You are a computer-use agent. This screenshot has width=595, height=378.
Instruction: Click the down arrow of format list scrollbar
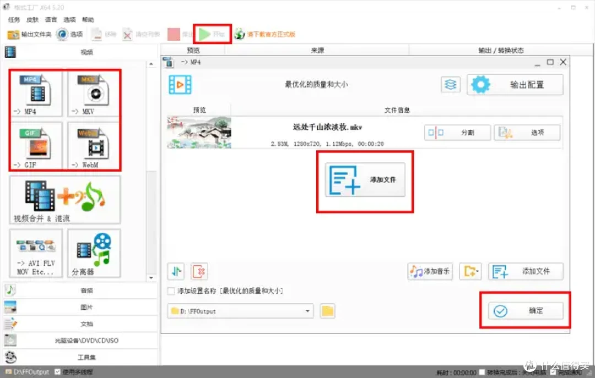point(152,277)
